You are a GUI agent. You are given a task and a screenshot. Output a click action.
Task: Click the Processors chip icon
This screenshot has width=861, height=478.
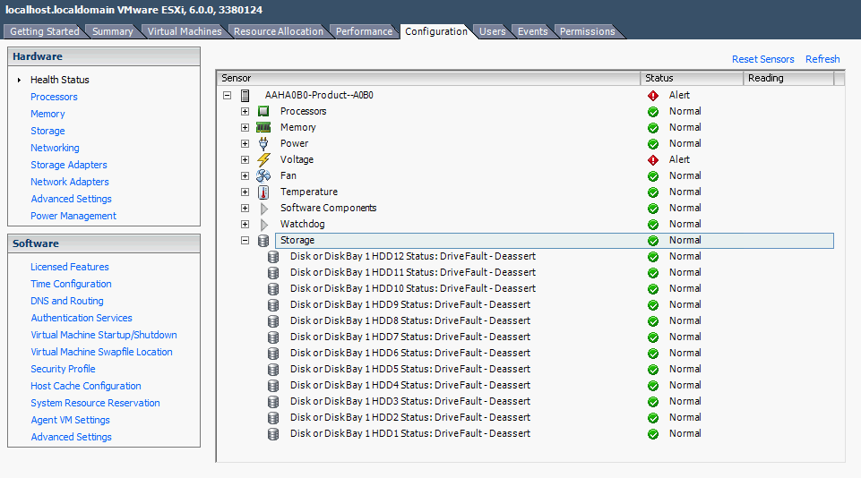[263, 111]
